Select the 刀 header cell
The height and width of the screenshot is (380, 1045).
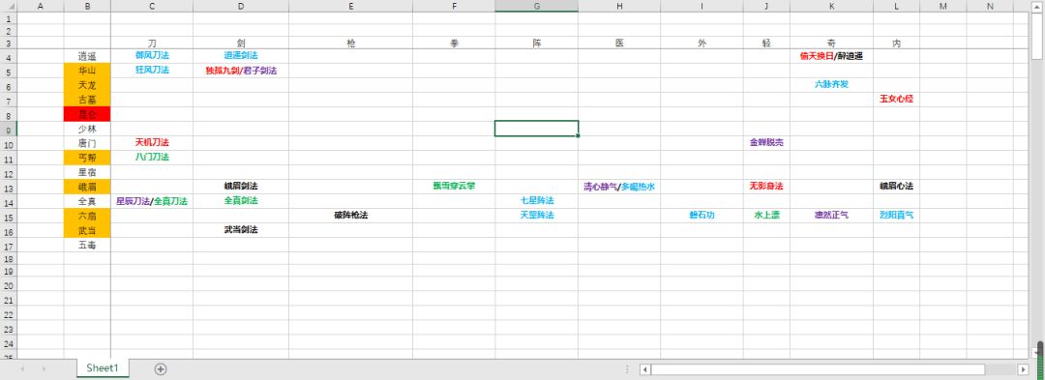[x=152, y=43]
